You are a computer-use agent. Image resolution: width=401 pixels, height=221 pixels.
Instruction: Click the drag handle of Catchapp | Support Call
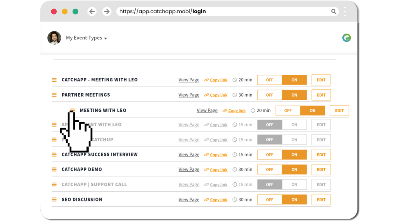[x=54, y=185]
